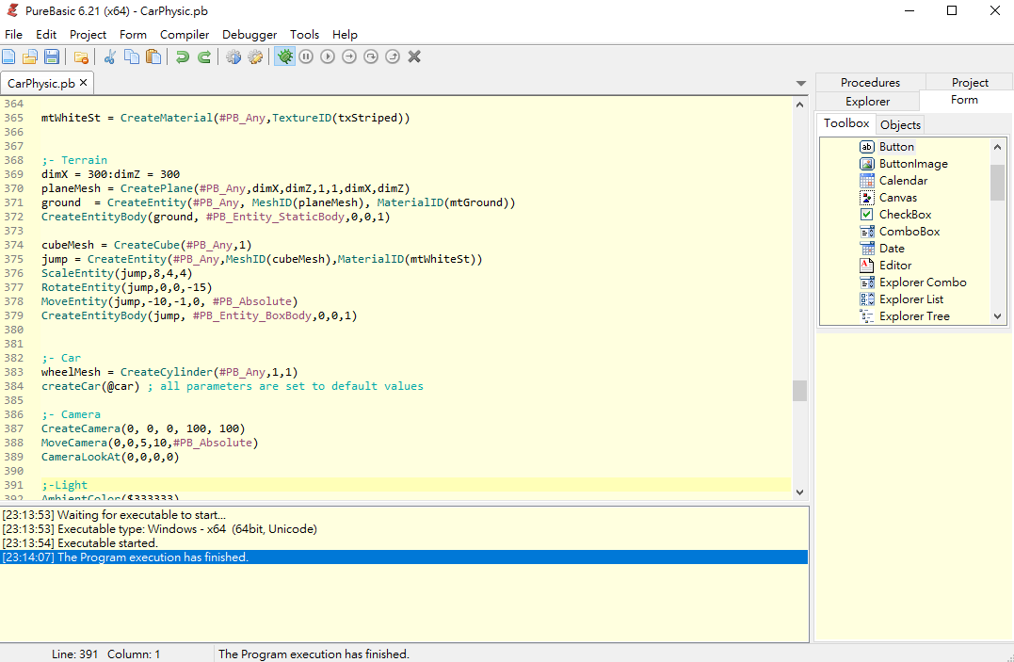Open the Form menu

133,34
